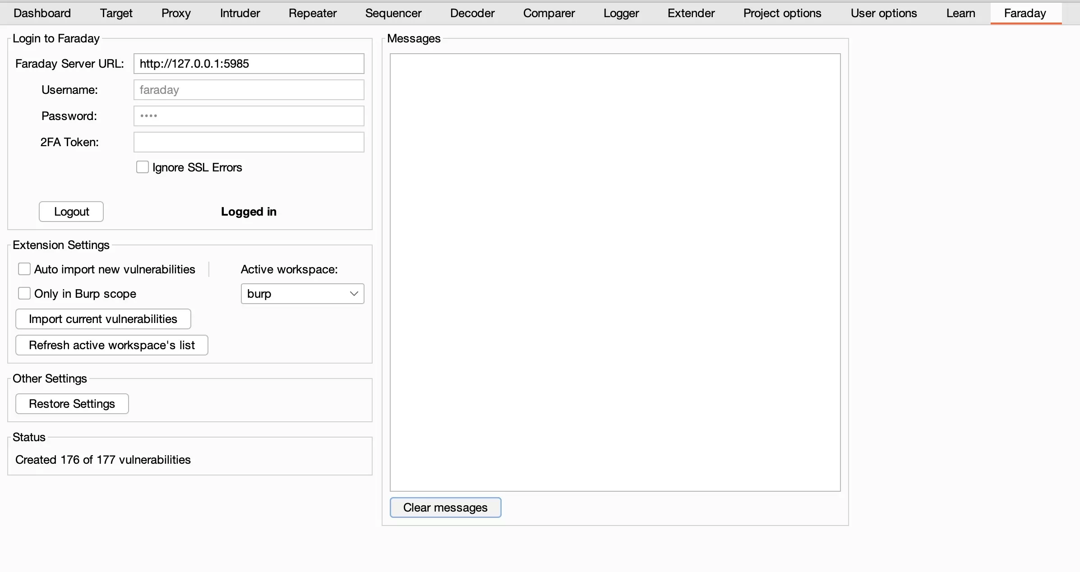Go to Project options tab
This screenshot has height=572, width=1080.
[x=782, y=13]
